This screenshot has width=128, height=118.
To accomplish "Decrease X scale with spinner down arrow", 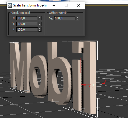I will pyautogui.click(x=40, y=19).
